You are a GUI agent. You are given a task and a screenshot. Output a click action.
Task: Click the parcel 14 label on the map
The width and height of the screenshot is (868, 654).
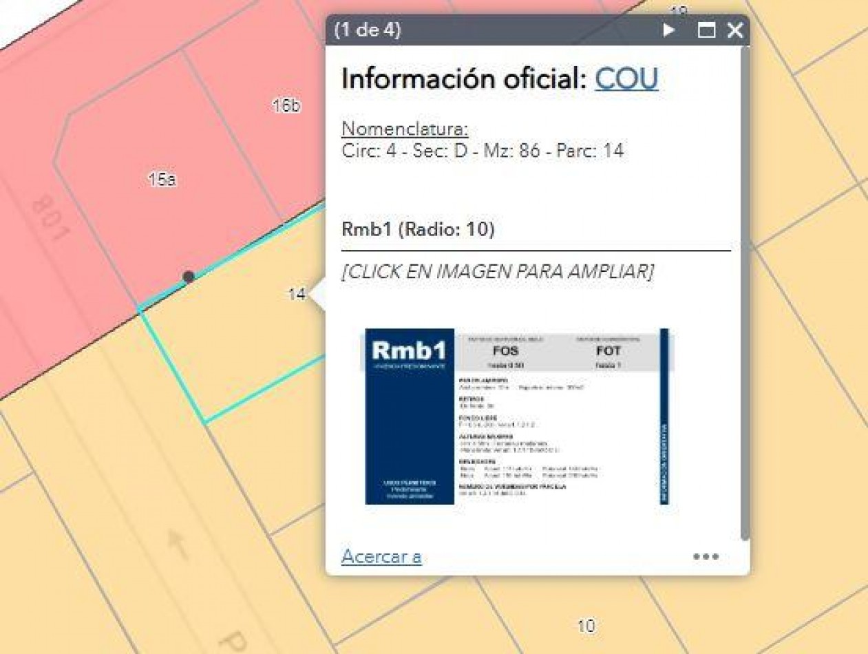point(297,295)
